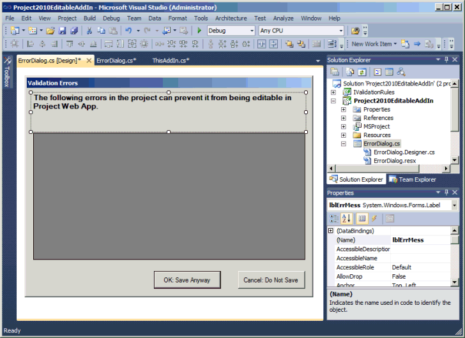465x338 pixels.
Task: Switch to the ErrorDialog.cs* code tab
Action: pyautogui.click(x=116, y=61)
